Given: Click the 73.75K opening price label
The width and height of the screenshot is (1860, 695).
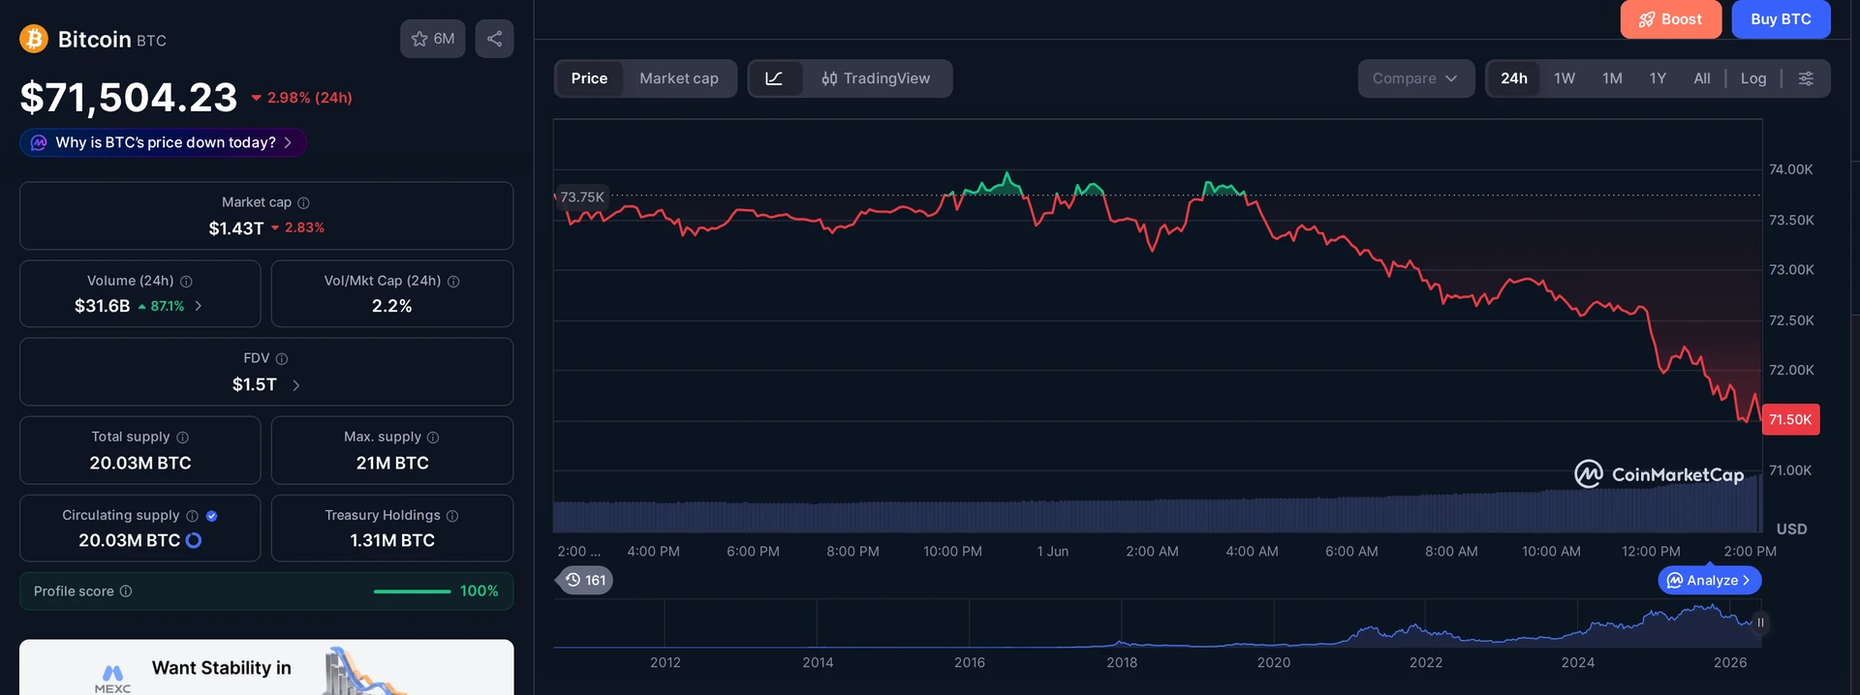Looking at the screenshot, I should (580, 196).
